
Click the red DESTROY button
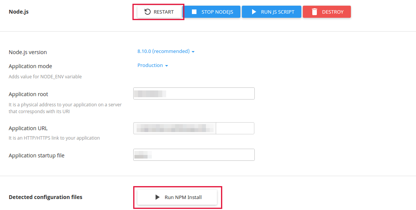[x=327, y=12]
